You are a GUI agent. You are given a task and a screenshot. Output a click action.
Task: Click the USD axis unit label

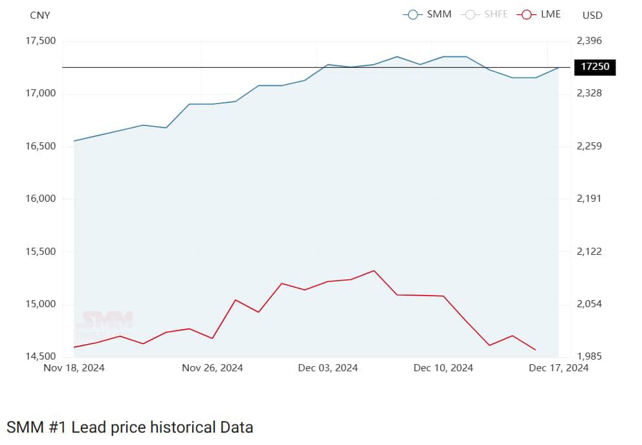(x=592, y=15)
